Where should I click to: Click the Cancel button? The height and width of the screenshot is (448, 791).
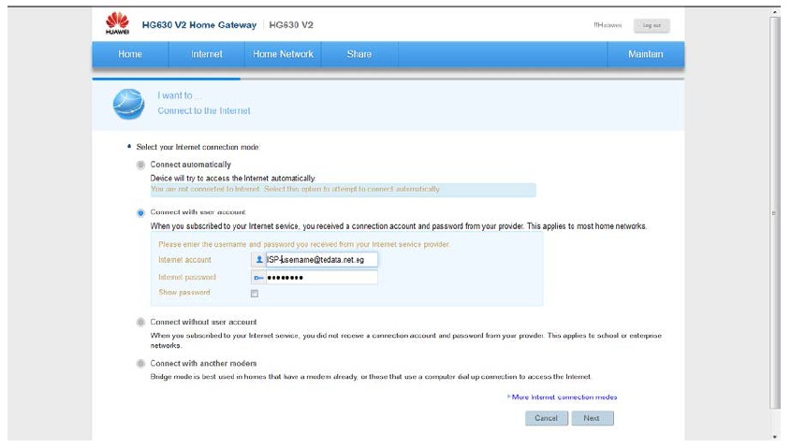coord(547,418)
